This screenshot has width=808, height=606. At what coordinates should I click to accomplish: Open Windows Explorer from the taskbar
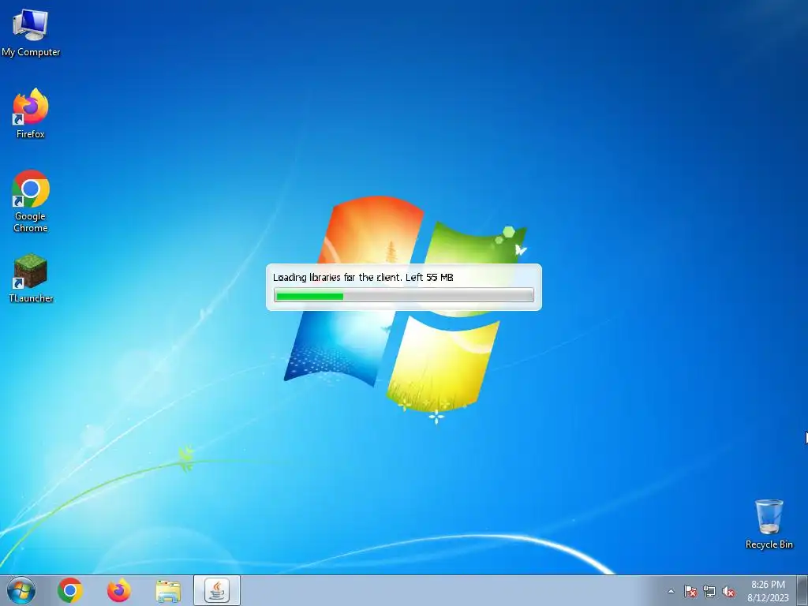click(168, 591)
